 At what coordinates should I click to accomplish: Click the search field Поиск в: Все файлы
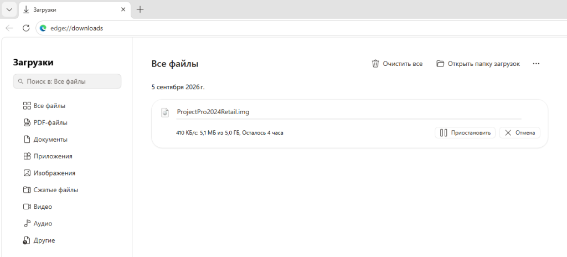pos(67,81)
